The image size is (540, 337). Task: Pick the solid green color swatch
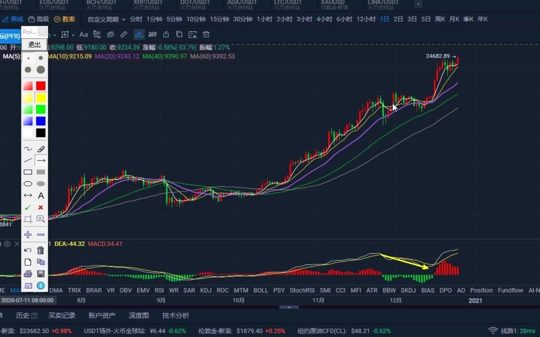[41, 110]
